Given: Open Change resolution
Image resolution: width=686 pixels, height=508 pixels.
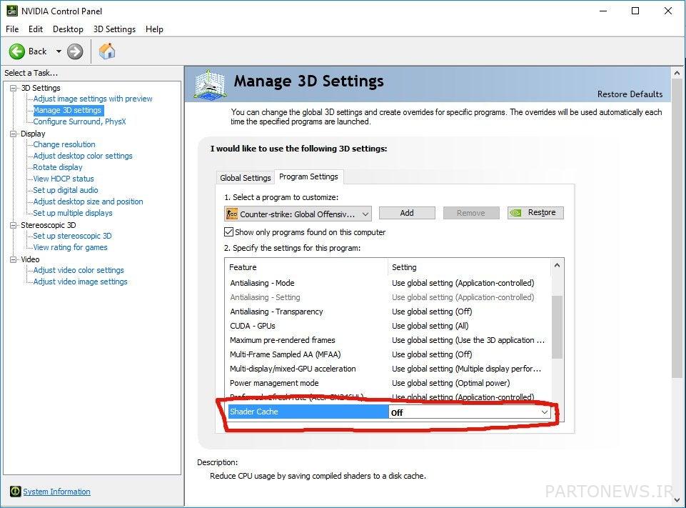Looking at the screenshot, I should click(x=64, y=144).
